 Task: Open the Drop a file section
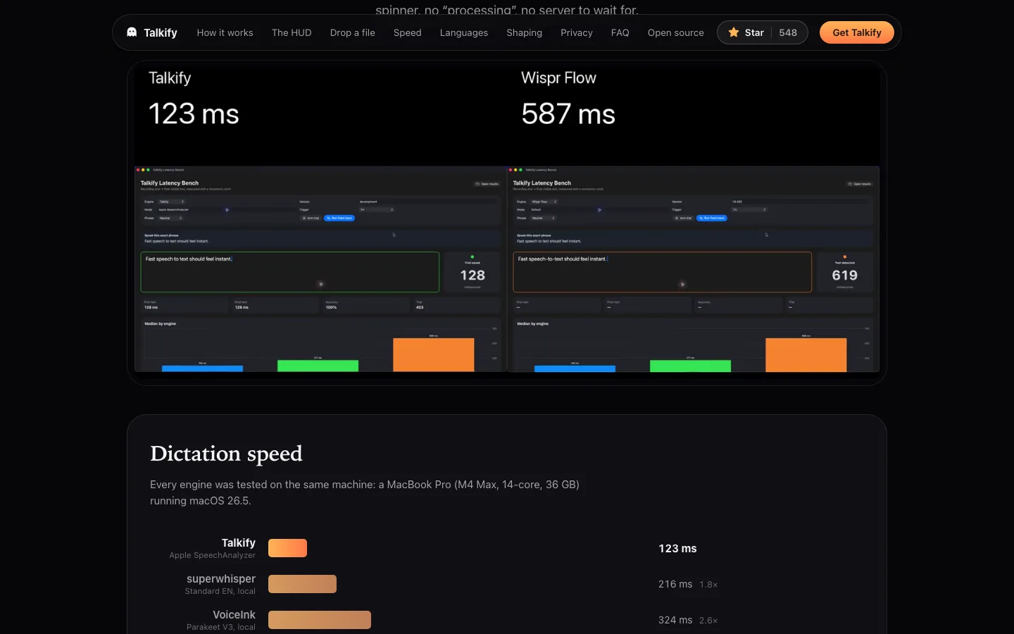click(352, 32)
